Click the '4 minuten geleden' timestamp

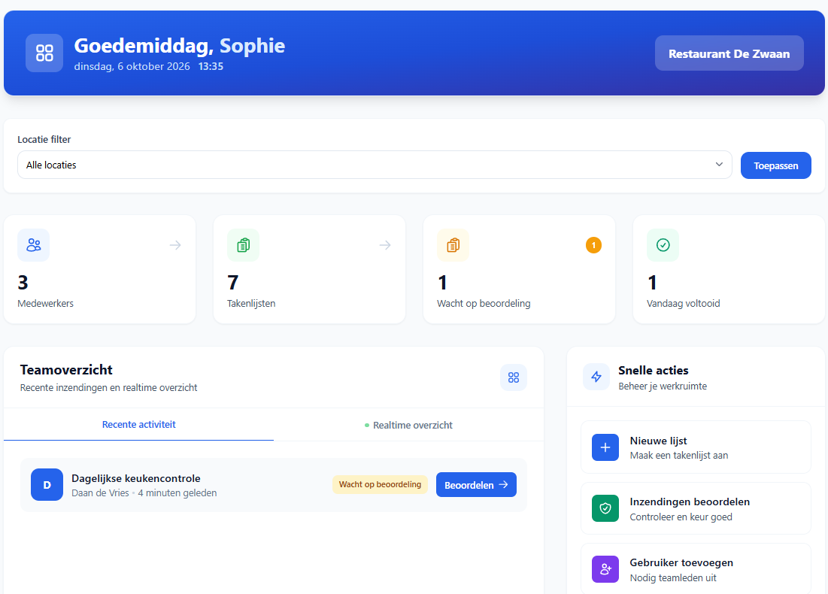(x=177, y=493)
